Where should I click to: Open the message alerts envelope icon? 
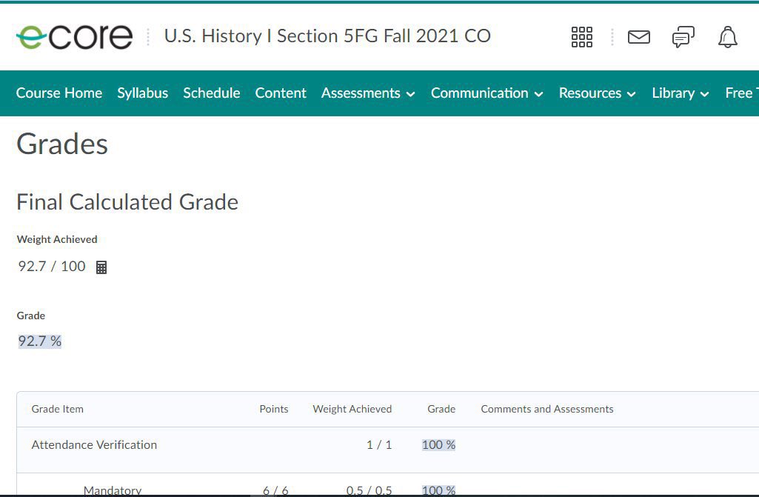(639, 37)
